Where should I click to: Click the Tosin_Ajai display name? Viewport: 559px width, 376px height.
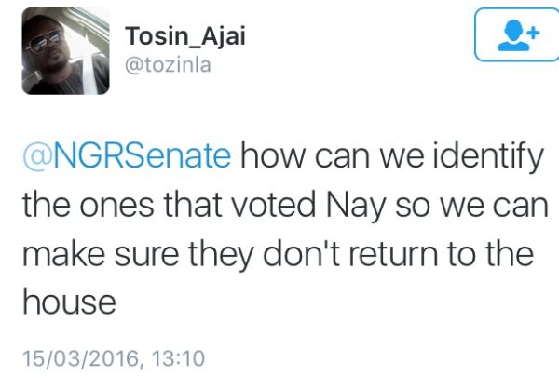click(x=180, y=35)
